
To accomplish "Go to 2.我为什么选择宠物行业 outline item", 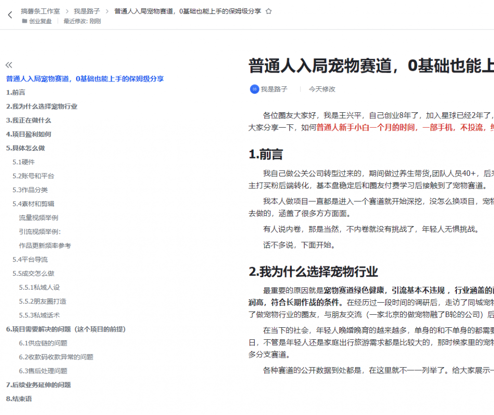I will 41,107.
